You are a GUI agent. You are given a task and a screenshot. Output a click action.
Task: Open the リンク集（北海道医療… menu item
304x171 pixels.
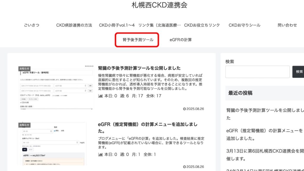point(159,25)
